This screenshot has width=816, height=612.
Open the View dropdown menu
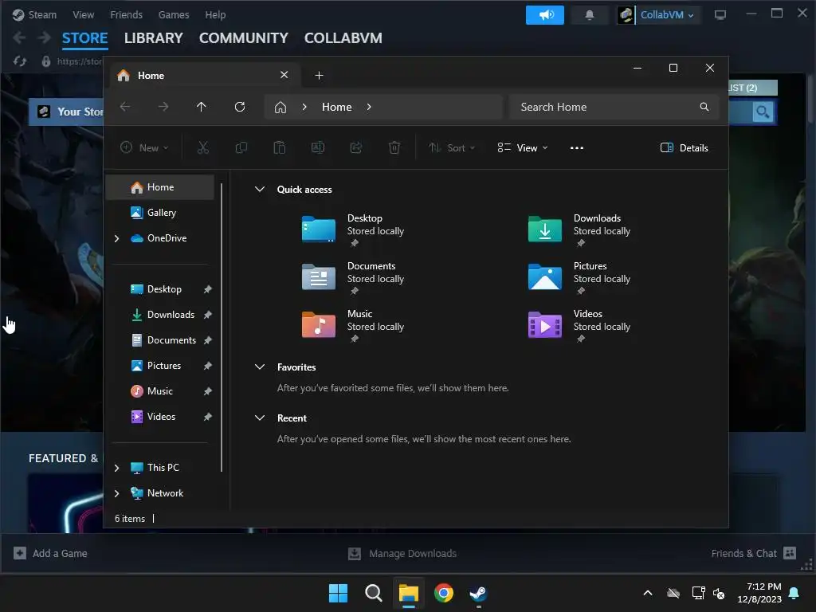point(523,147)
